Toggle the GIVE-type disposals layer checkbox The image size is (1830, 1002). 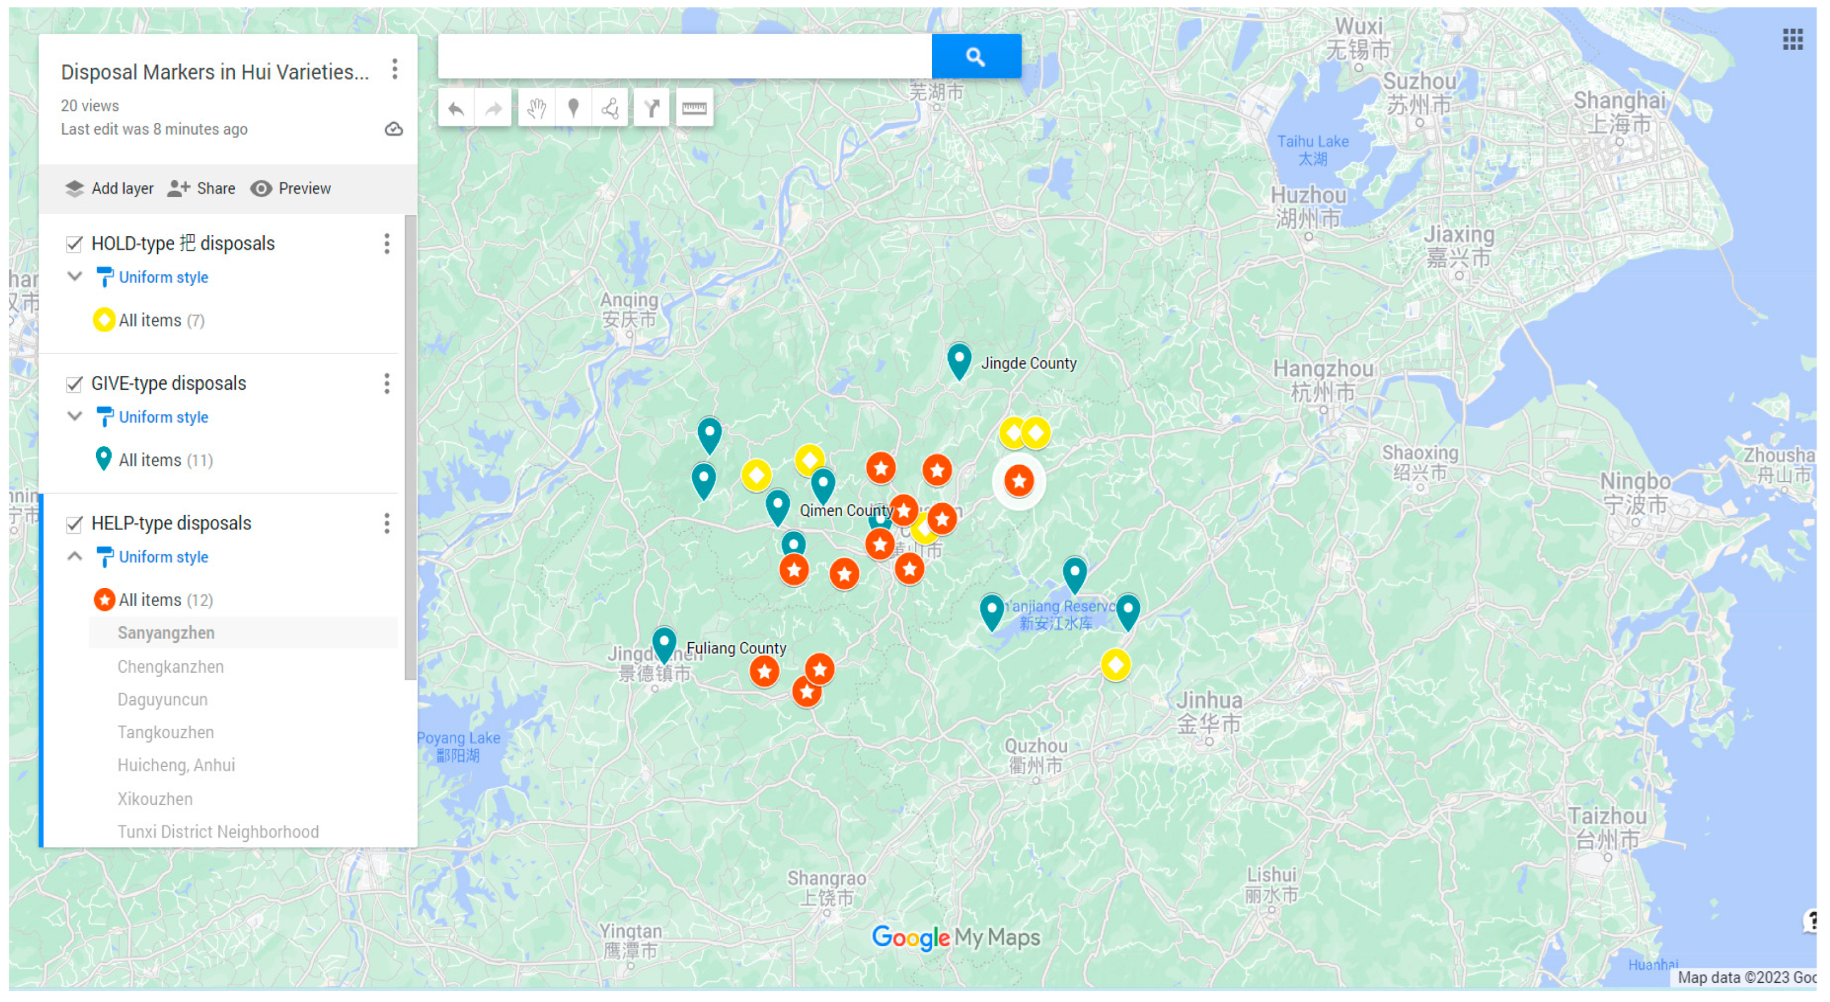click(x=75, y=385)
